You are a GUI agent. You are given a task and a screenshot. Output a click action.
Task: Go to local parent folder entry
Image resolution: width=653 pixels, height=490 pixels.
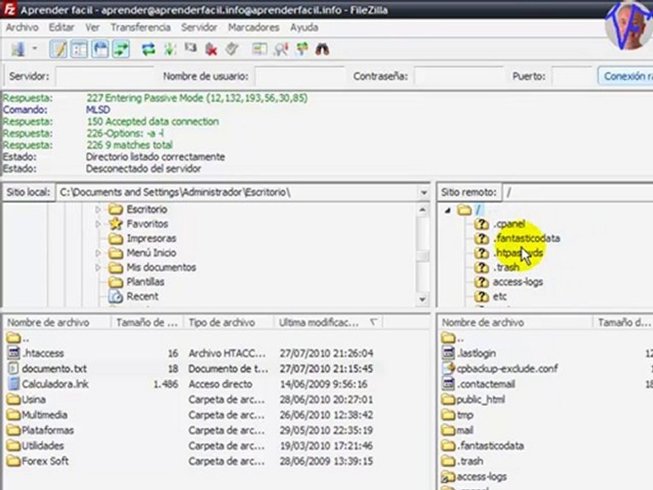coord(18,338)
